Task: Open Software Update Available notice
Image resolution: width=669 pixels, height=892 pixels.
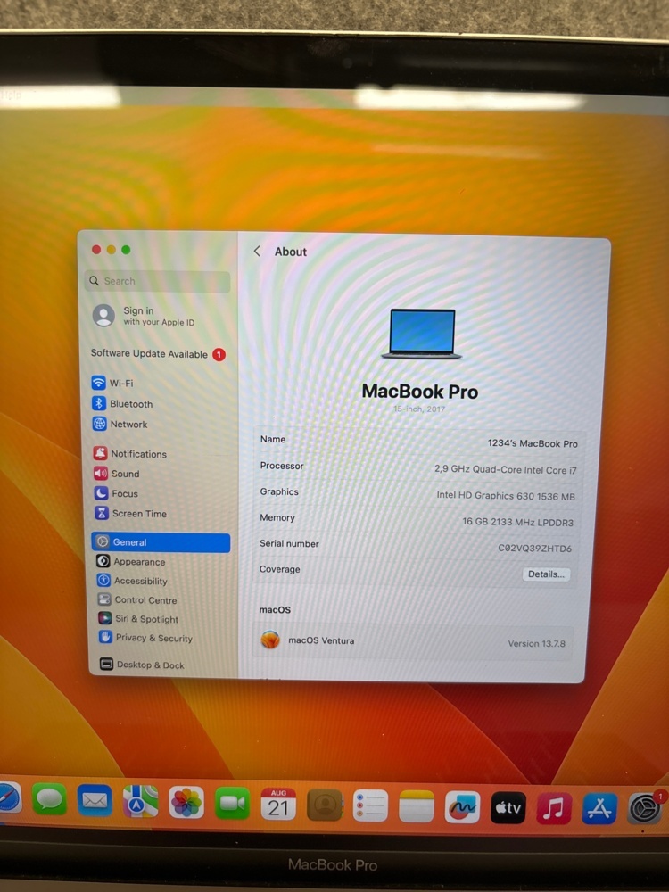Action: click(x=158, y=354)
